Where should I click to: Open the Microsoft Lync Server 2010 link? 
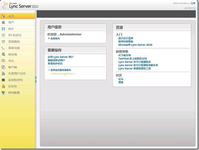click(135, 45)
